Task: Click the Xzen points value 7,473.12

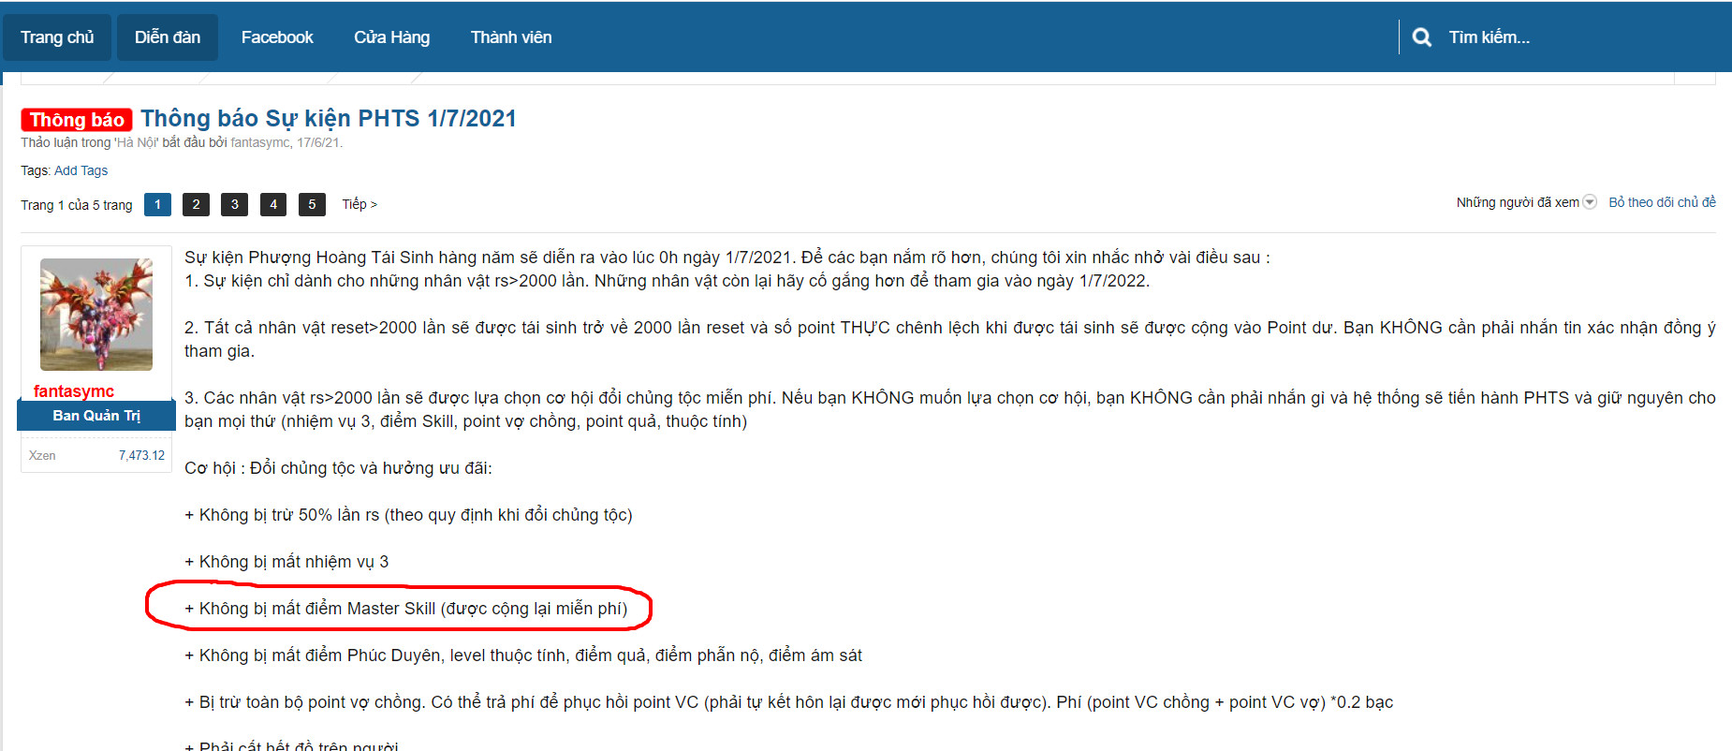Action: pos(141,455)
